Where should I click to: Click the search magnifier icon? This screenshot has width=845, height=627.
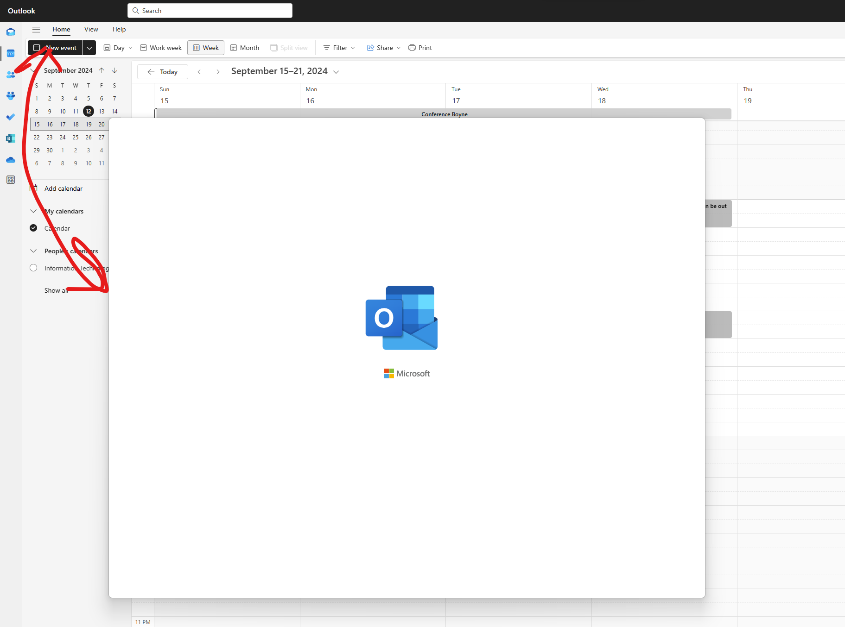(x=136, y=11)
